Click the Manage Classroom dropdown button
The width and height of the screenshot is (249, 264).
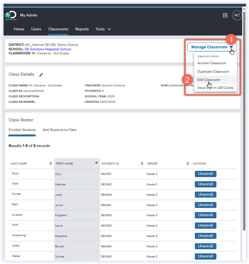click(212, 47)
